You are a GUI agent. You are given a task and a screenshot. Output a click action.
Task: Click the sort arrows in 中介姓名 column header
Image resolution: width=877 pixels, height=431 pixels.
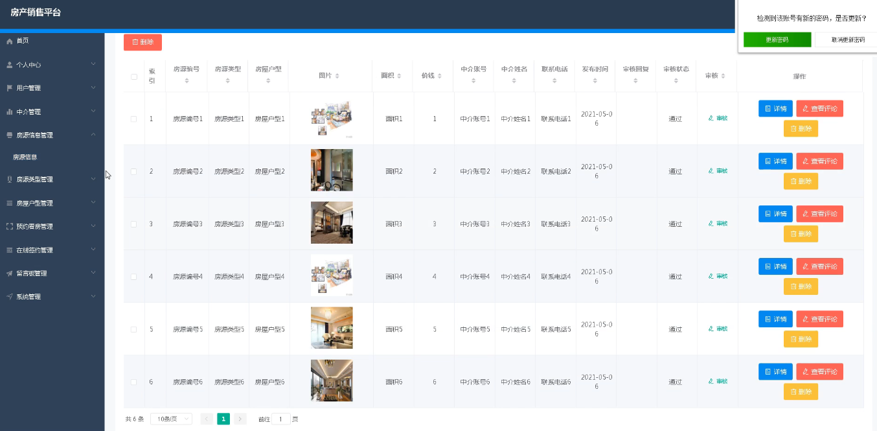(x=514, y=81)
